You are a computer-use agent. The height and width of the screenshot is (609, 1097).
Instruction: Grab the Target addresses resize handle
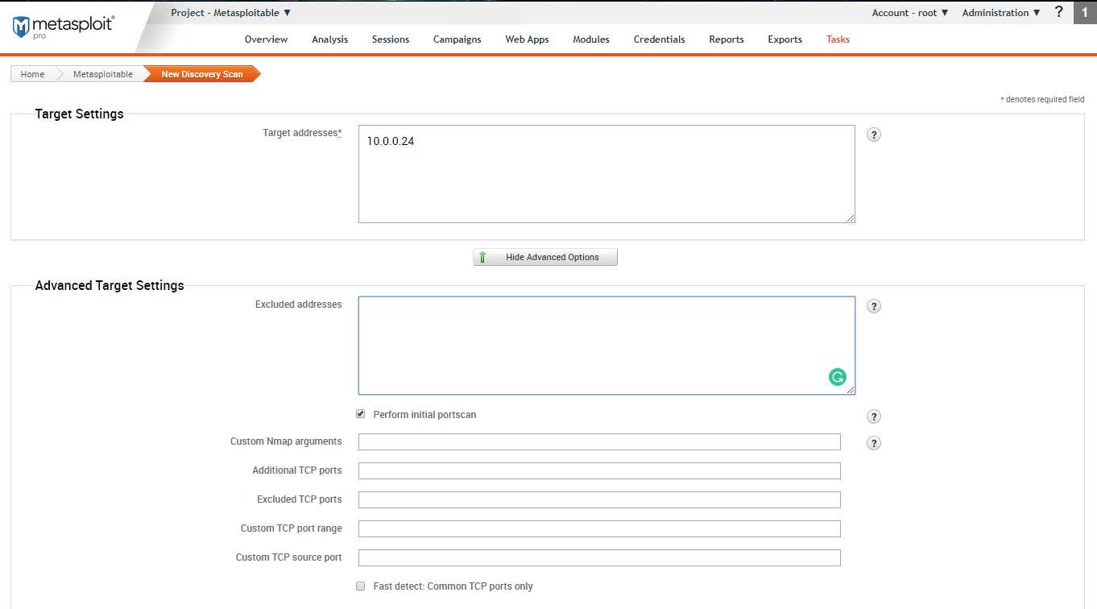point(850,217)
